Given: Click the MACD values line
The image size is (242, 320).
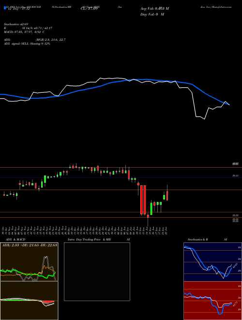Looking at the screenshot, I should pos(24,32).
